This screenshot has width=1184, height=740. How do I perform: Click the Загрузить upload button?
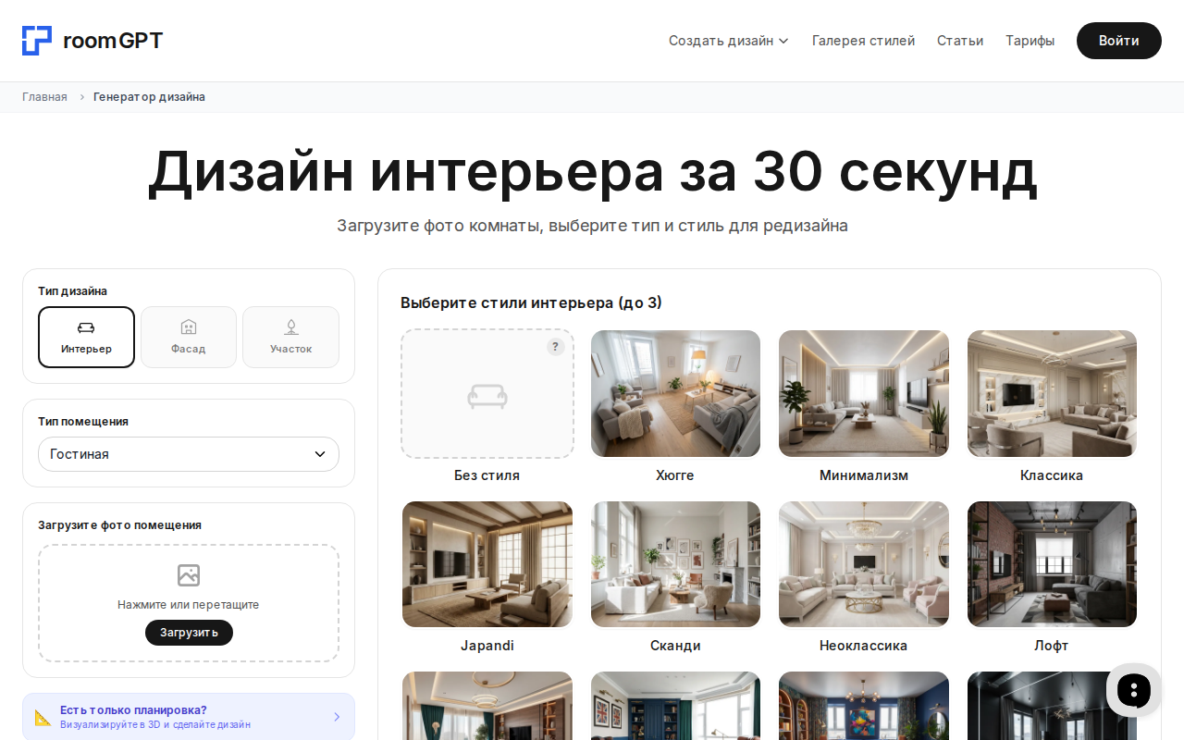[189, 633]
